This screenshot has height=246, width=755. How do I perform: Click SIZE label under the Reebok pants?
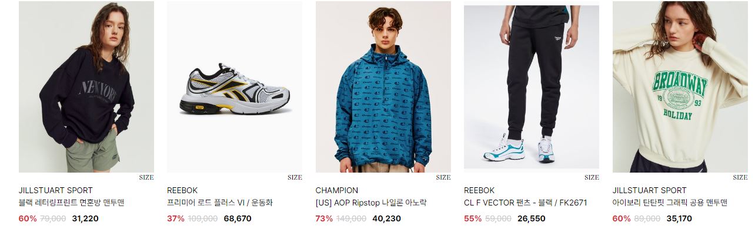click(x=592, y=177)
